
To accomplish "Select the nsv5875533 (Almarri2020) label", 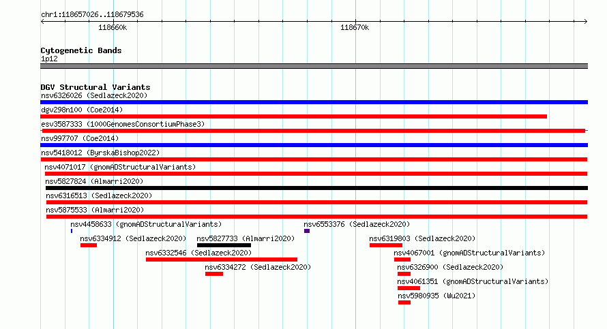I will [95, 210].
